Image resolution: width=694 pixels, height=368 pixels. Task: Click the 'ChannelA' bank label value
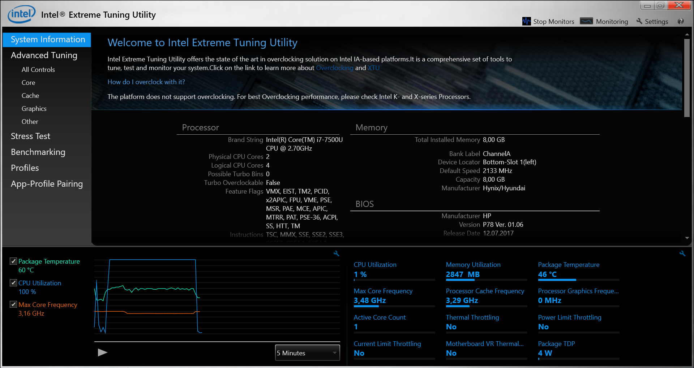(x=497, y=154)
